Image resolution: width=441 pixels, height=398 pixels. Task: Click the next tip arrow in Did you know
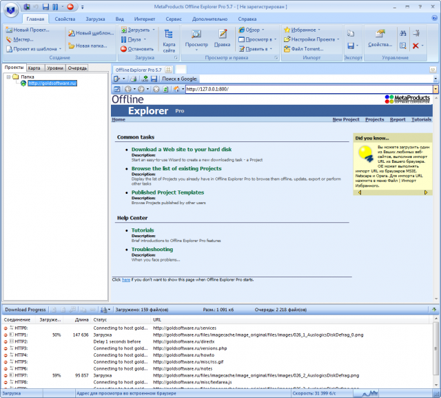pyautogui.click(x=426, y=192)
